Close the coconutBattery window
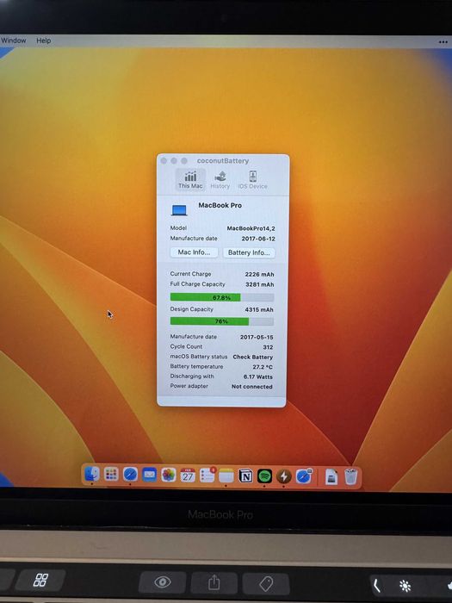 coord(164,160)
